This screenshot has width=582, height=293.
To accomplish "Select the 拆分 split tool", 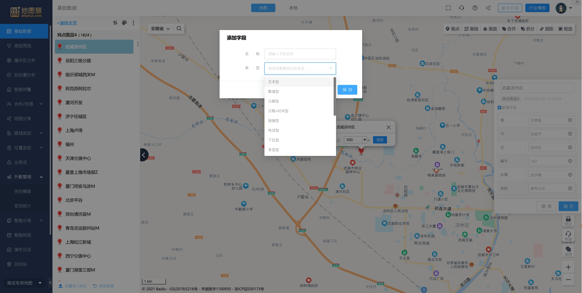I will [x=528, y=29].
